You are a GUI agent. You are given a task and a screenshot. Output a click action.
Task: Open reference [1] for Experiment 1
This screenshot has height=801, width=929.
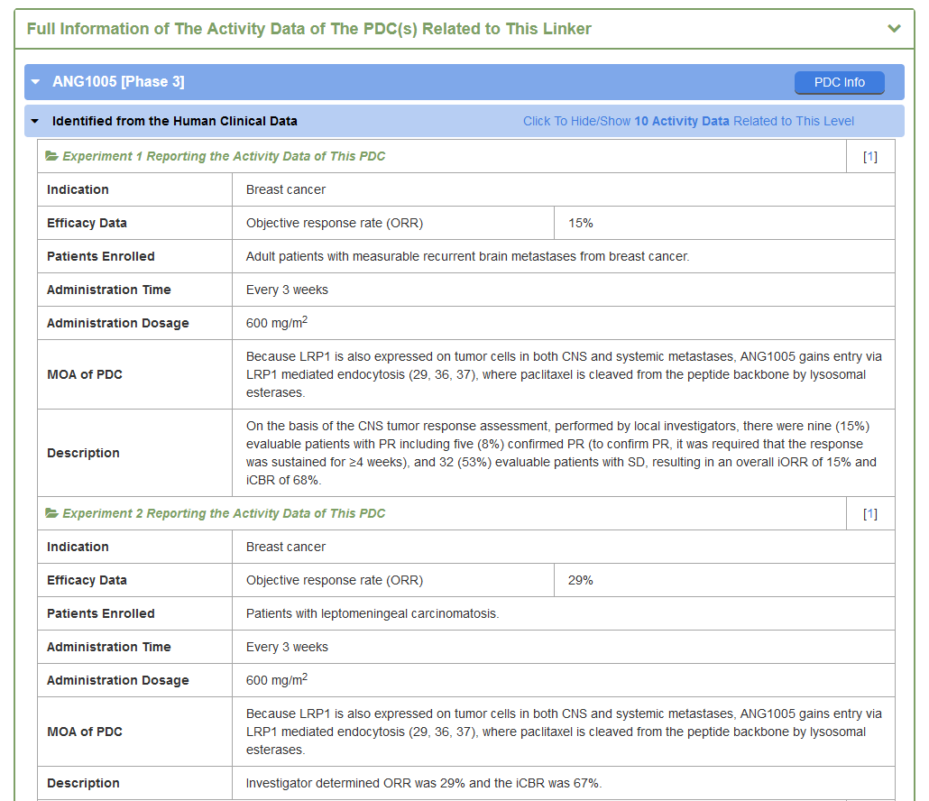click(x=869, y=156)
